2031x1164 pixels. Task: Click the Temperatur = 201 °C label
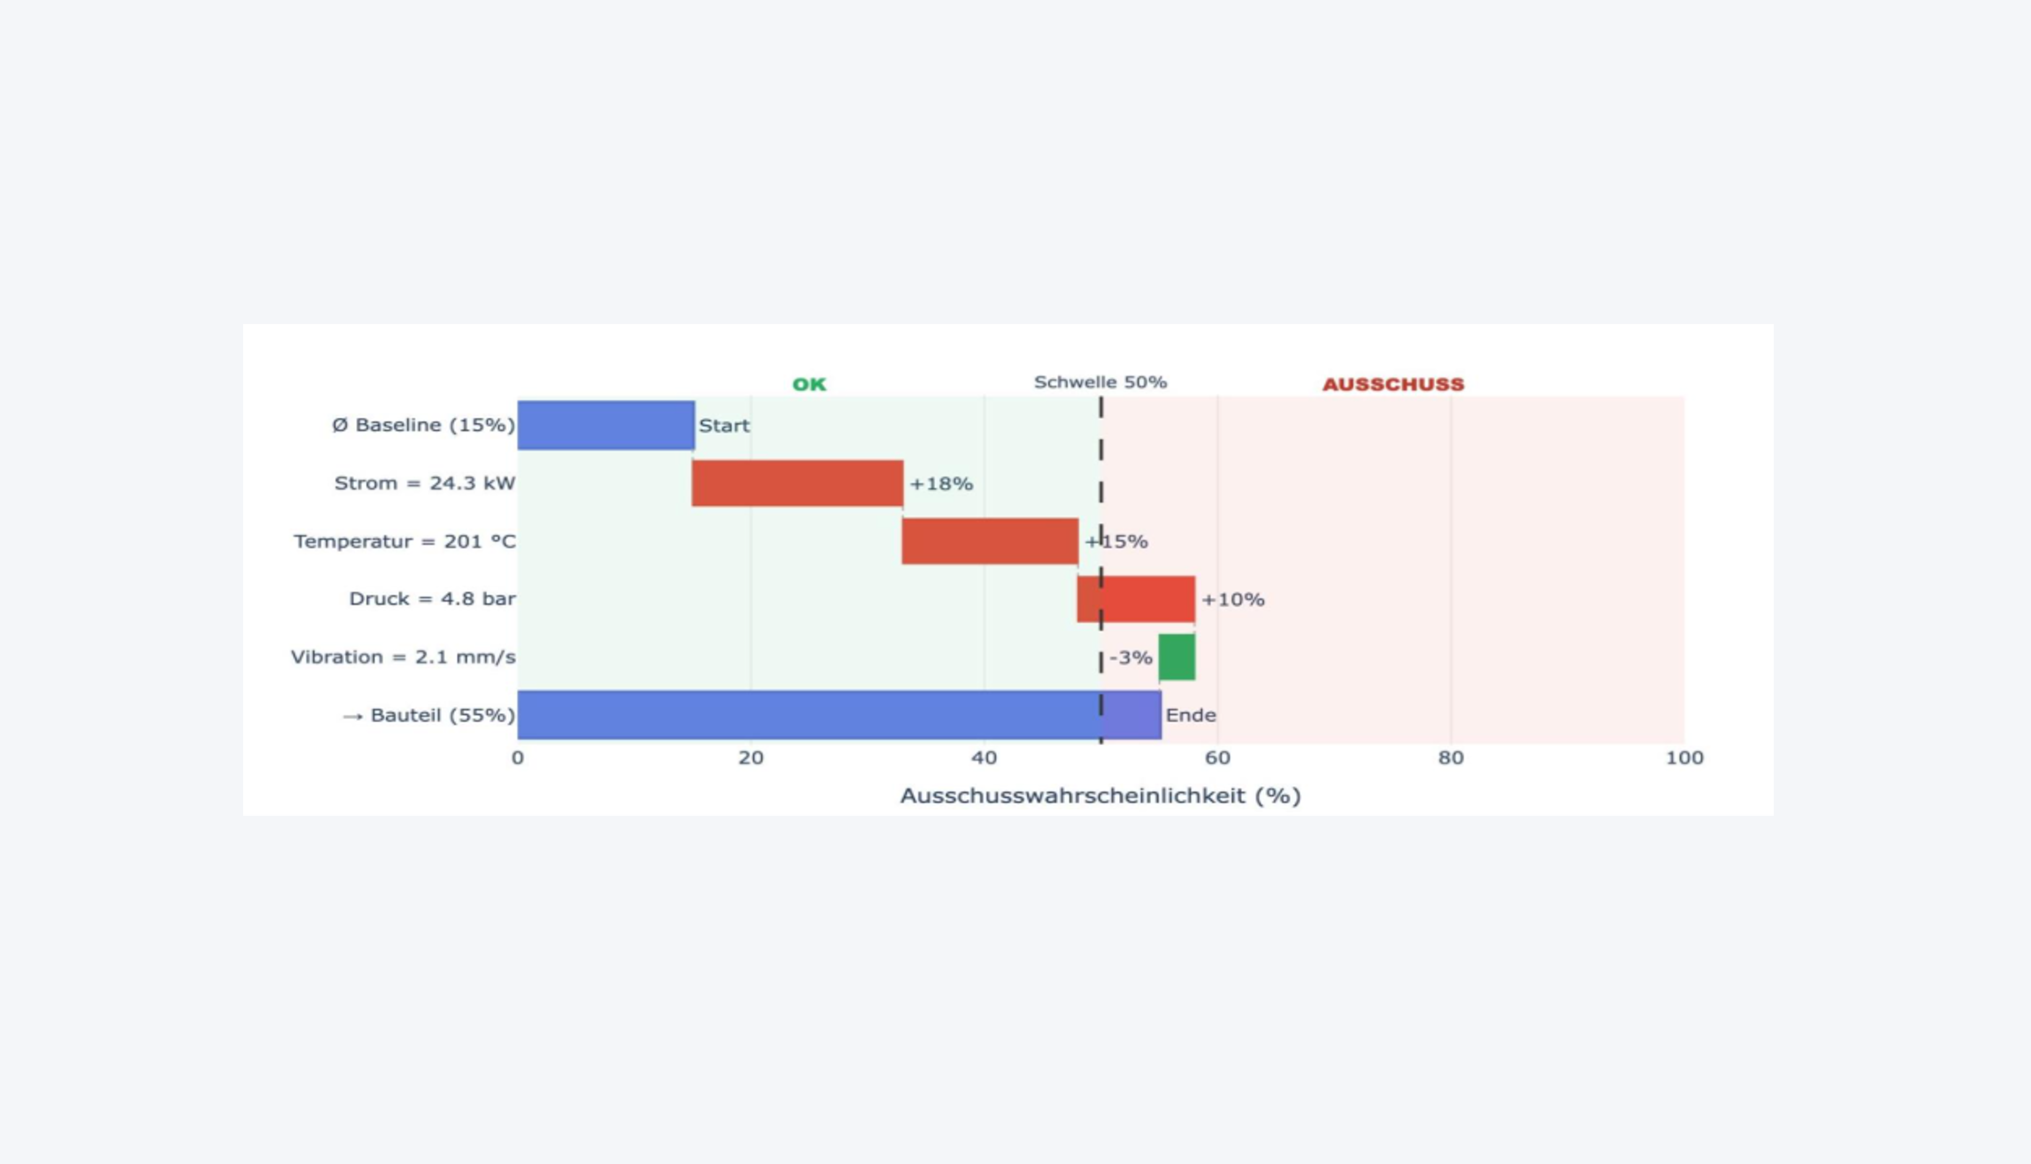coord(404,541)
